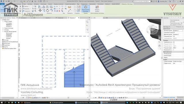Edit the Top Level value field
Image resolution: width=184 pixels, height=104 pixels.
(178, 34)
